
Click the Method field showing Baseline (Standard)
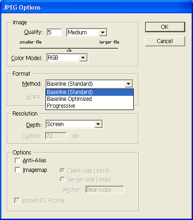click(x=89, y=84)
